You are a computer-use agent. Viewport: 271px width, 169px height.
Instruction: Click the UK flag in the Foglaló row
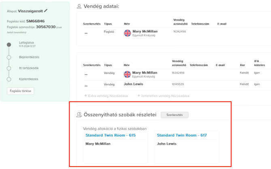pyautogui.click(x=127, y=33)
